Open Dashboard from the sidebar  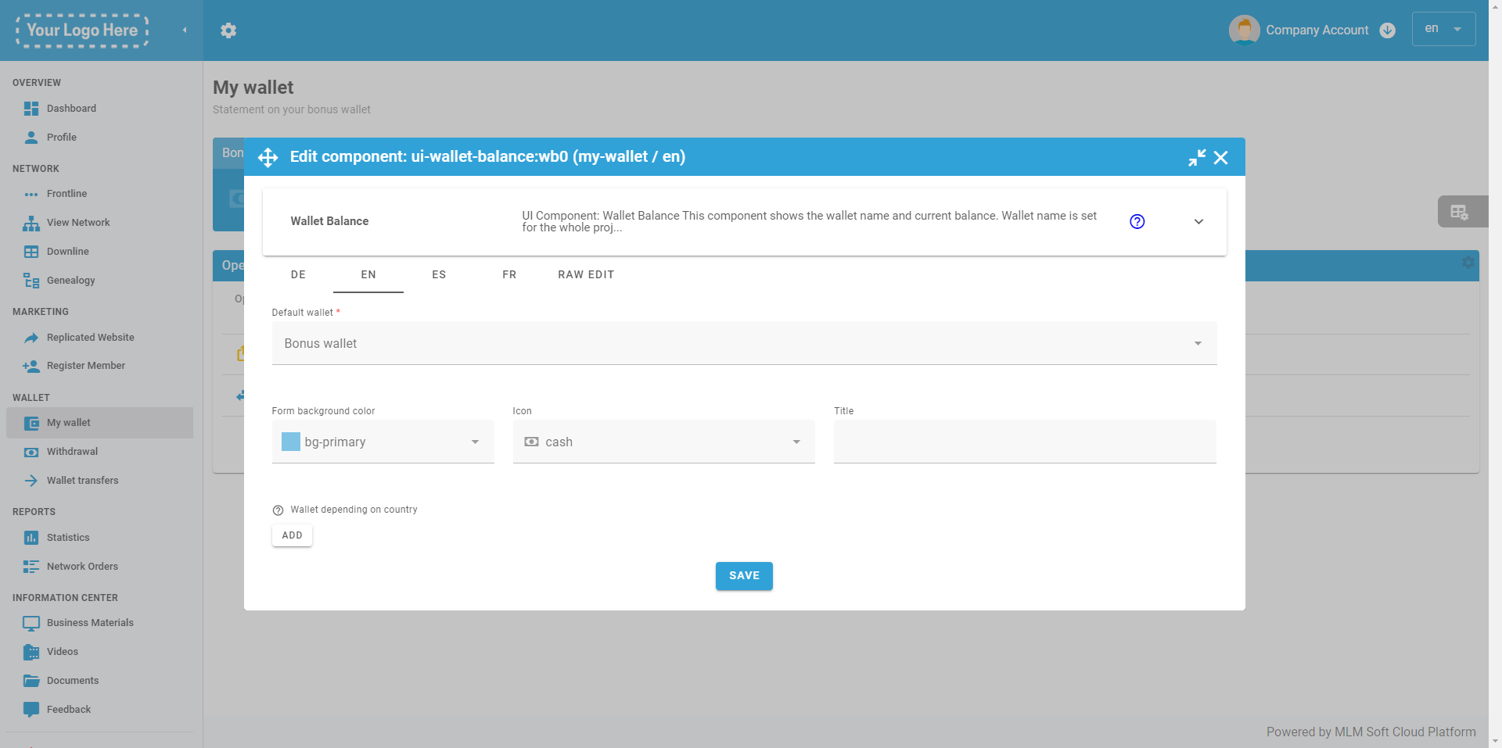click(71, 109)
